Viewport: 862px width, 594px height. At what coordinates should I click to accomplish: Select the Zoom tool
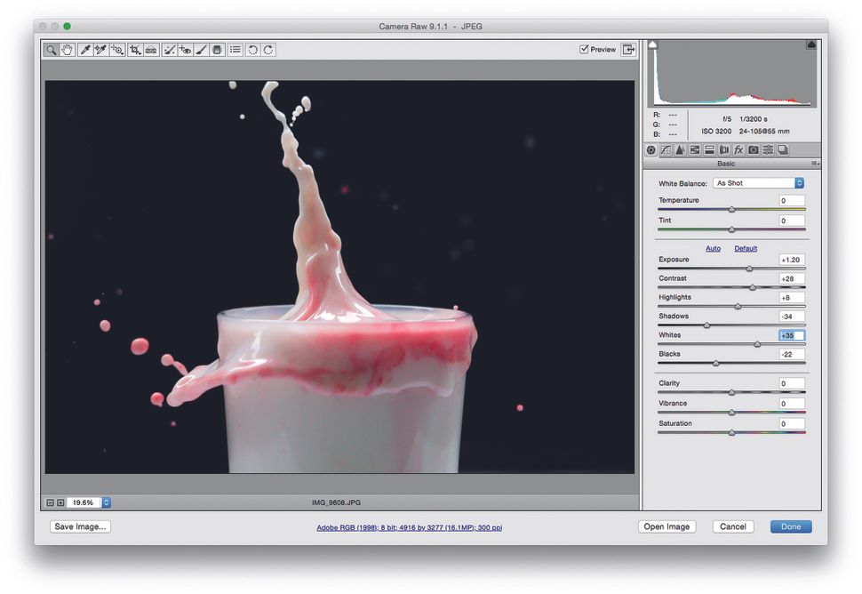[52, 50]
